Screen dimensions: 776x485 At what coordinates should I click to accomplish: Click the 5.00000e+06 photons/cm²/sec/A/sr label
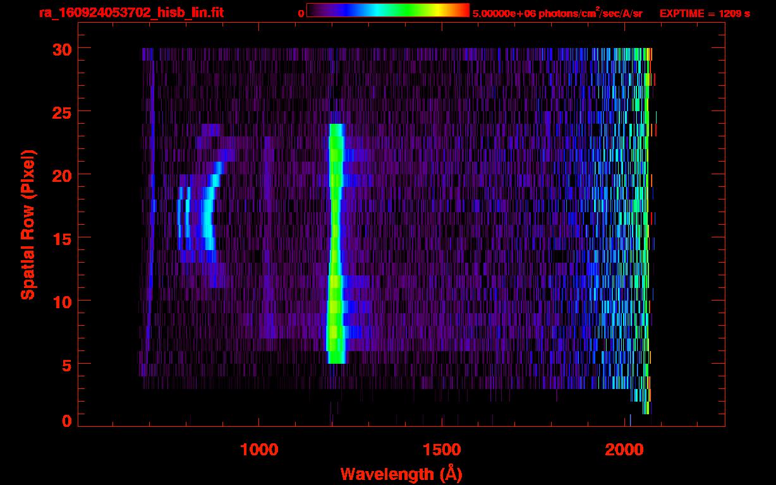(557, 13)
